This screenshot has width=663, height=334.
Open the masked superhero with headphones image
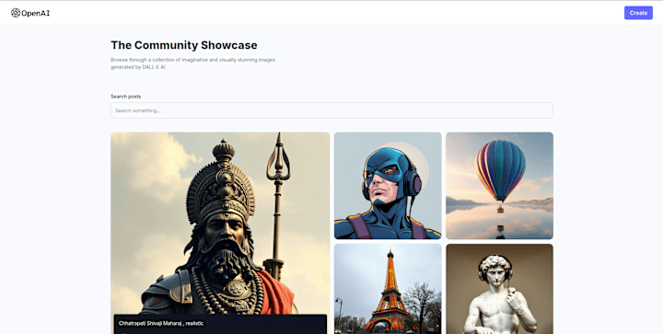(388, 186)
